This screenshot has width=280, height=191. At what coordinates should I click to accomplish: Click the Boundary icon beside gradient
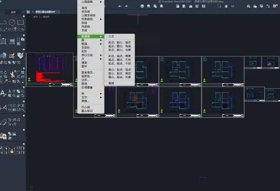18,39
